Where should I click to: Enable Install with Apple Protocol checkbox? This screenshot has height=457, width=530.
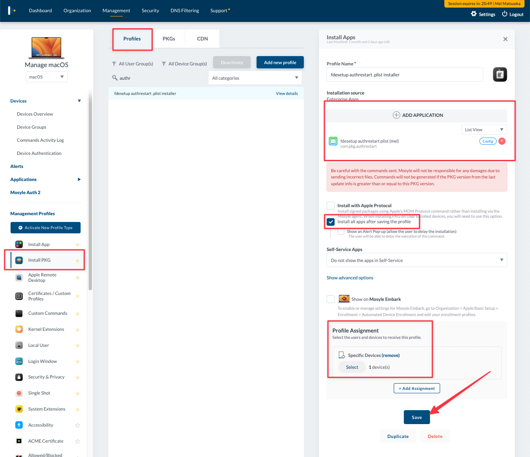pyautogui.click(x=331, y=206)
